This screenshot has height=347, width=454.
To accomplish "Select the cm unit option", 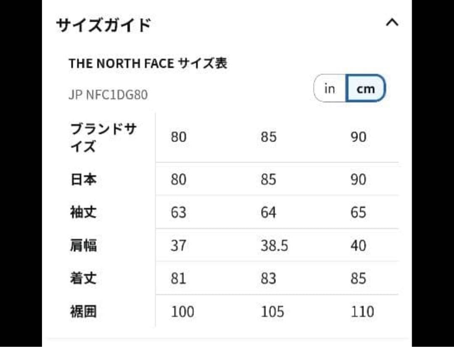I will click(366, 88).
